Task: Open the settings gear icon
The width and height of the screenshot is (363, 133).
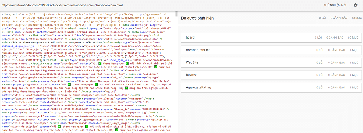Action: [x=355, y=5]
